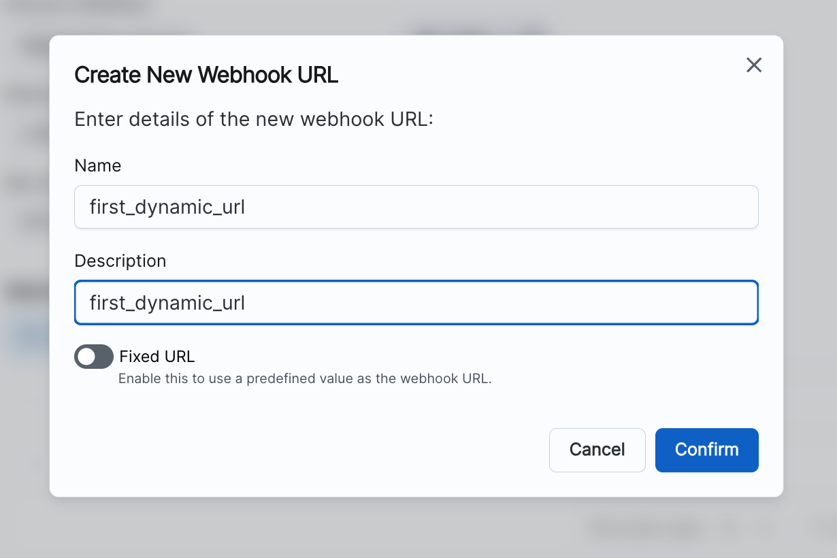Click the Fixed URL helper description text
This screenshot has height=558, width=837.
point(305,379)
